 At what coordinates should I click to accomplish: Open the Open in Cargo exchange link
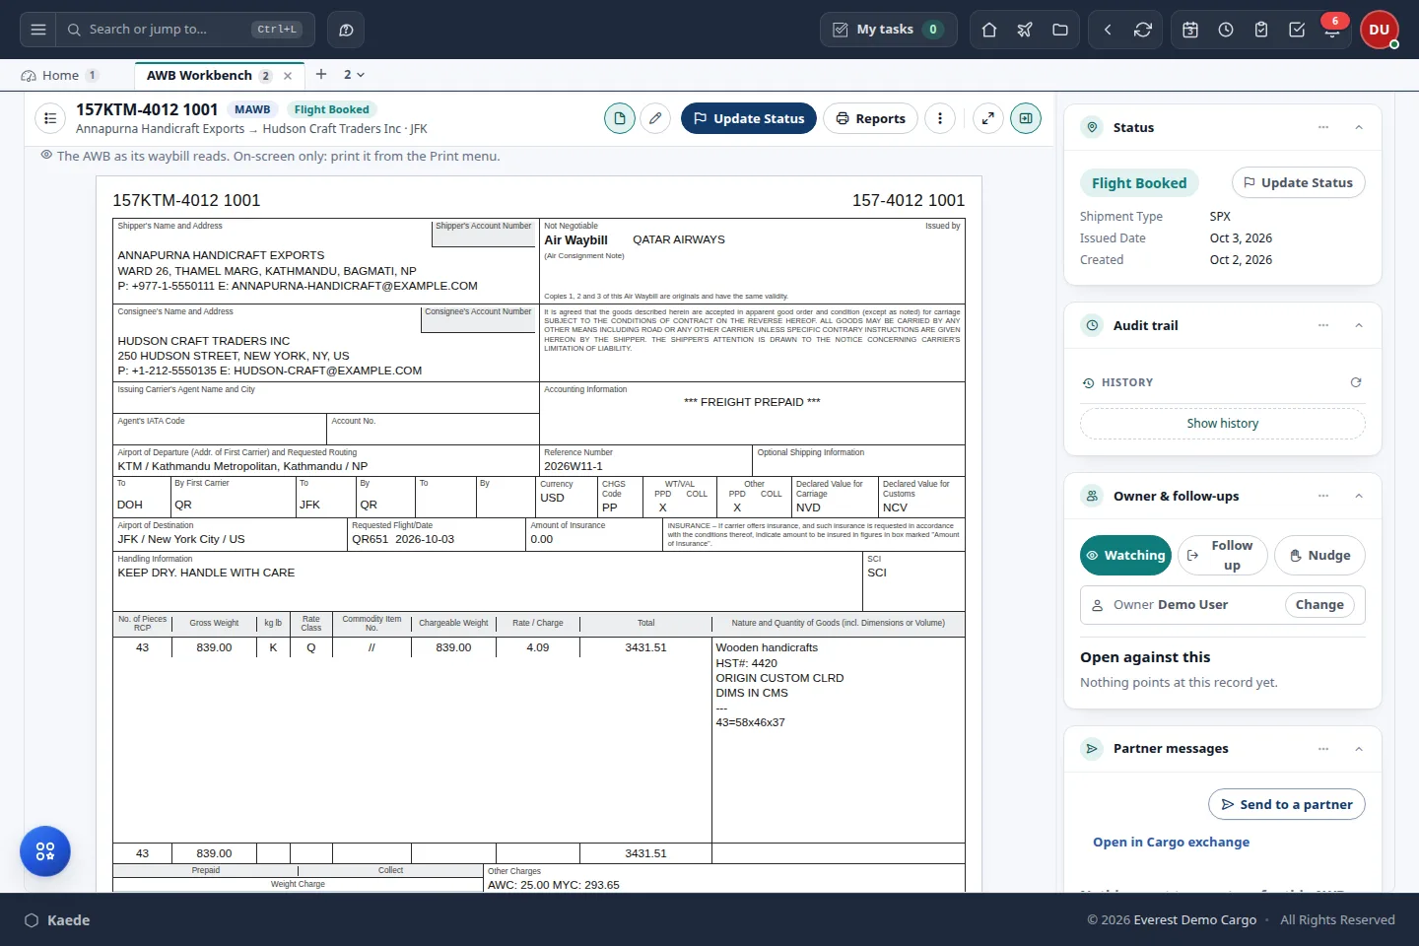pos(1171,843)
